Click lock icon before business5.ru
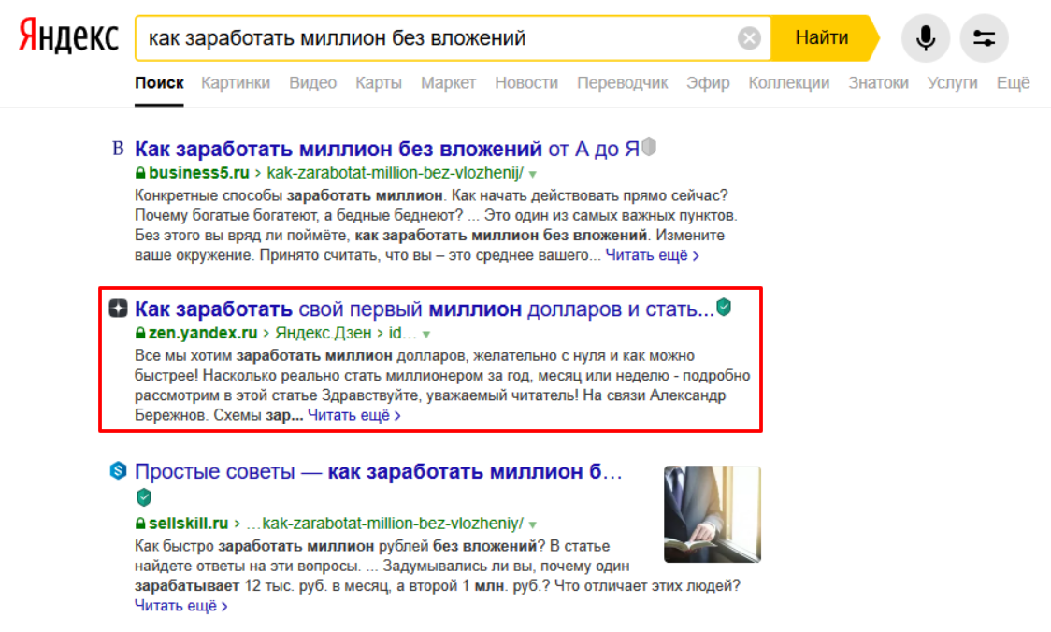 (x=140, y=173)
